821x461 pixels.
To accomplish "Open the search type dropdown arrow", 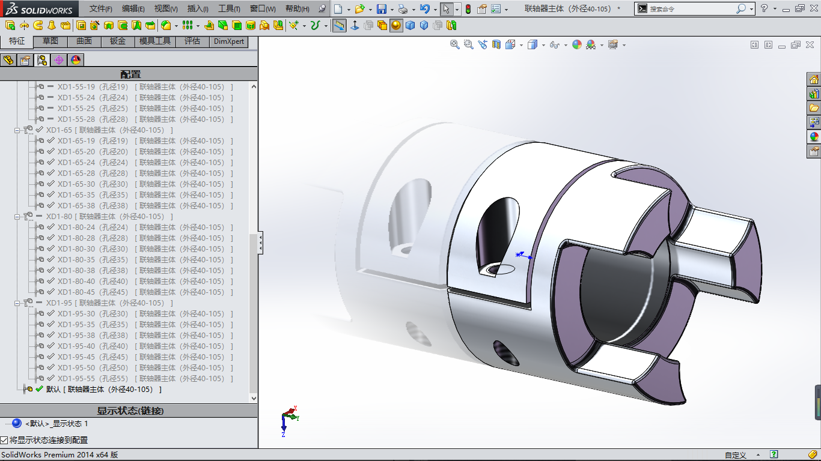I will pyautogui.click(x=751, y=9).
